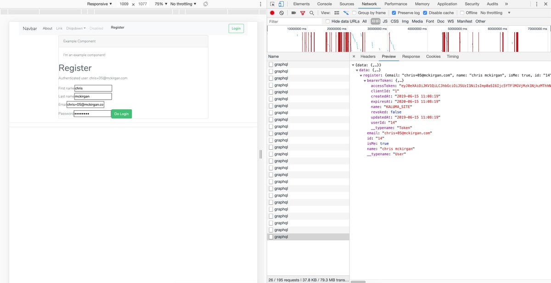The width and height of the screenshot is (551, 283).
Task: Collapse the register node in preview
Action: pos(361,75)
